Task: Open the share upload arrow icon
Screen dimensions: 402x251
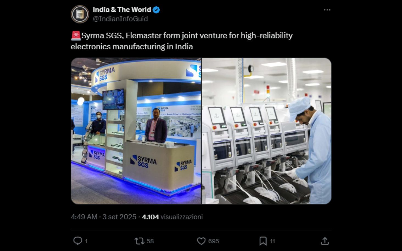Action: [325, 241]
